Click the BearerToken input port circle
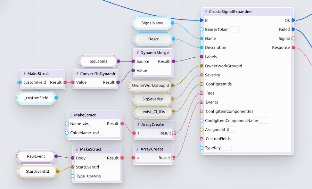Image resolution: width=312 pixels, height=189 pixels. point(202,30)
